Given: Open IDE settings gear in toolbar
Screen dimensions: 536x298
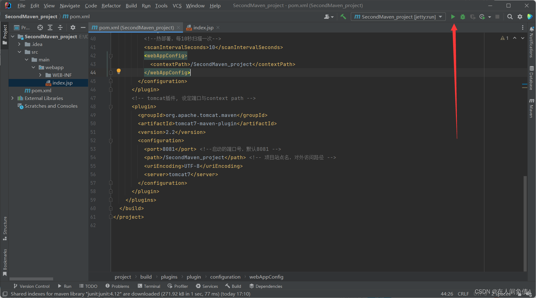Looking at the screenshot, I should click(x=520, y=17).
